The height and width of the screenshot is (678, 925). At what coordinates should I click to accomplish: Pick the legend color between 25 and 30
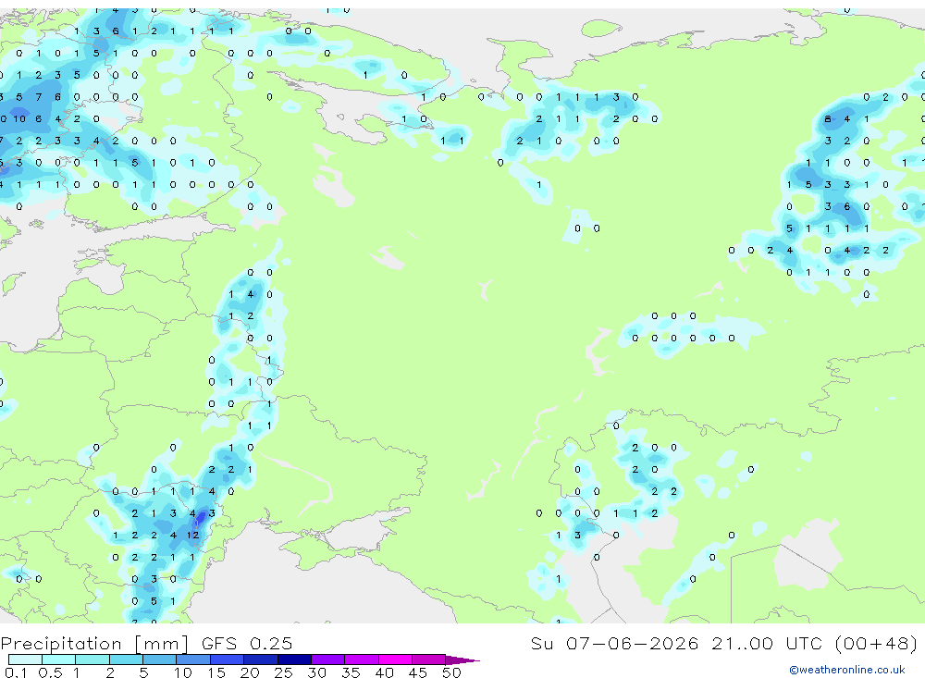[294, 660]
